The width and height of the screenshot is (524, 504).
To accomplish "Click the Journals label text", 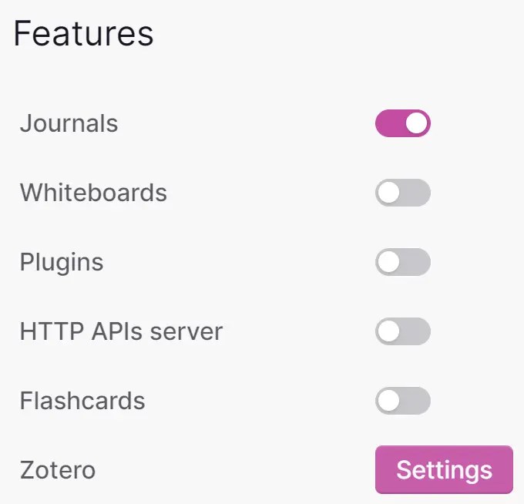I will [x=69, y=123].
